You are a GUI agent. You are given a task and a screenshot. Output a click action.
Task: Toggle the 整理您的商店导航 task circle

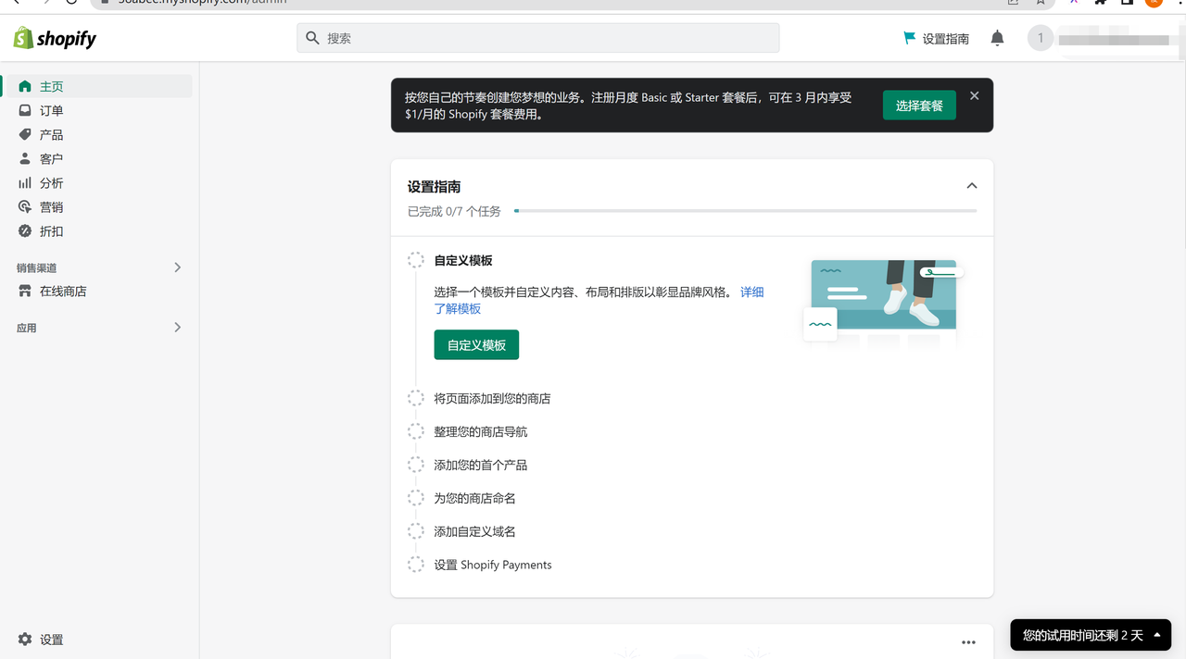click(416, 431)
